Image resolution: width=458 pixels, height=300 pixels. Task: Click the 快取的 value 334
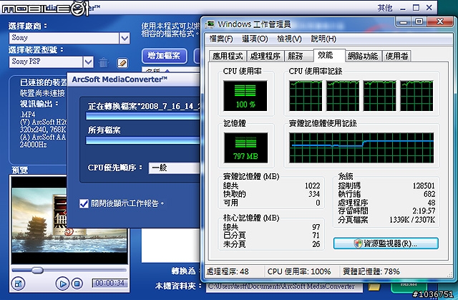pyautogui.click(x=314, y=194)
